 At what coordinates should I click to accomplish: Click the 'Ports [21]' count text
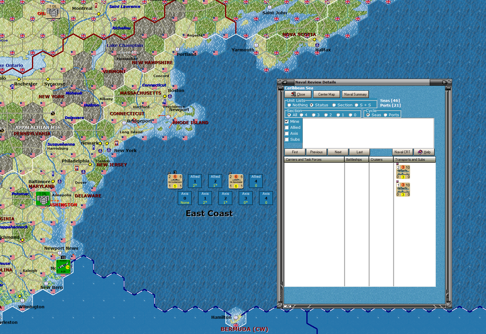(x=390, y=105)
